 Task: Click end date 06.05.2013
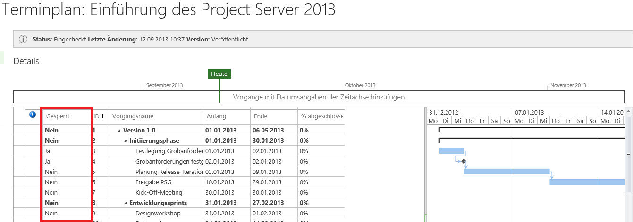pyautogui.click(x=269, y=131)
